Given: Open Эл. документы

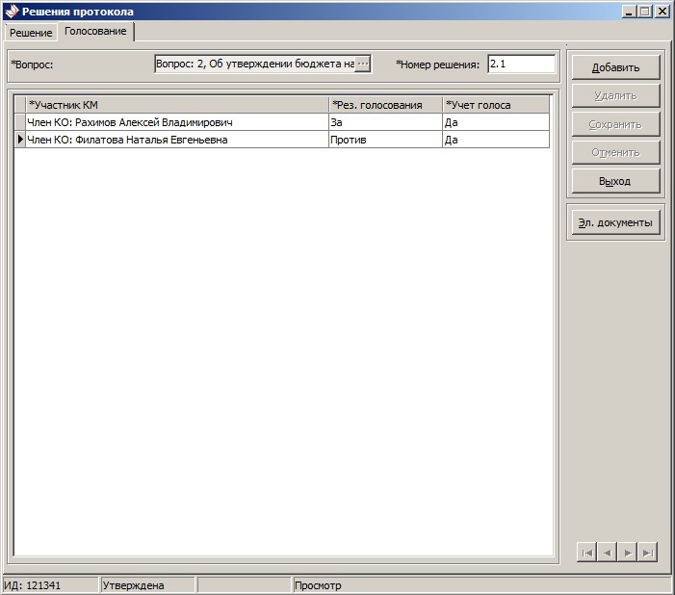Looking at the screenshot, I should click(x=615, y=222).
